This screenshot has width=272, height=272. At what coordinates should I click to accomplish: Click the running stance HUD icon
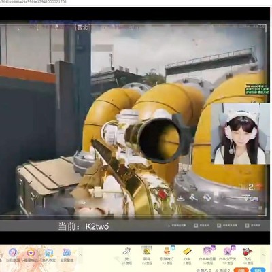tap(193, 198)
